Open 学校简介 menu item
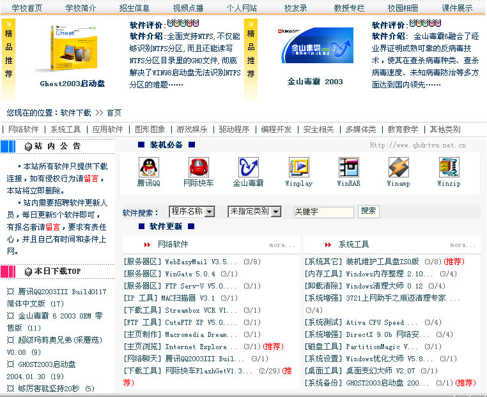The height and width of the screenshot is (397, 487). pyautogui.click(x=81, y=8)
